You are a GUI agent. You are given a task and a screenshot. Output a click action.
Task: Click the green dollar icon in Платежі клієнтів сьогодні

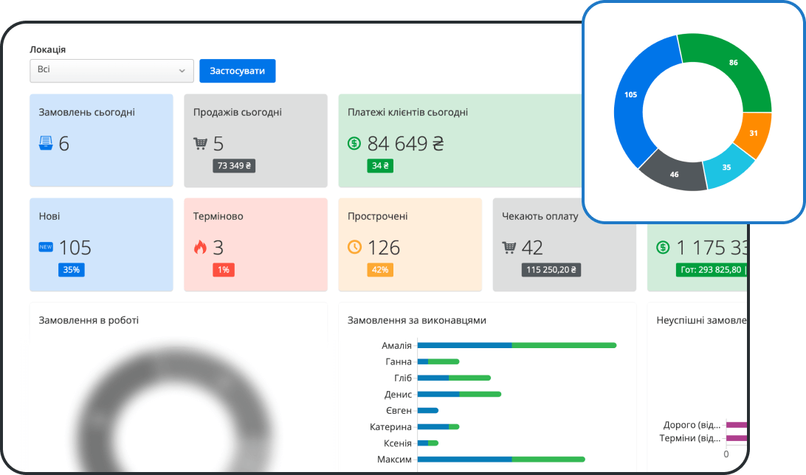(x=354, y=144)
